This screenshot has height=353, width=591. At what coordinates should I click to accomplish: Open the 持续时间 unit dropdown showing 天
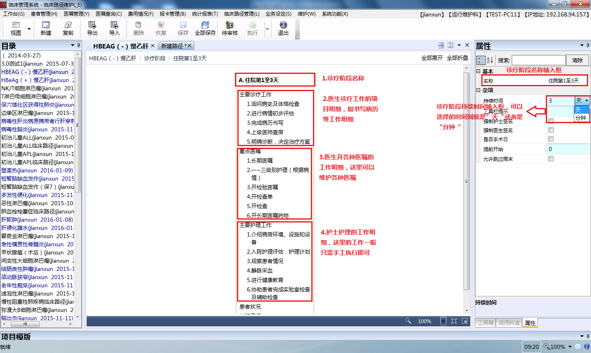point(582,101)
